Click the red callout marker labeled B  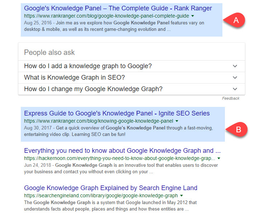[237, 129]
